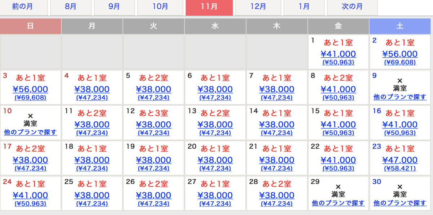Select the 1月 month tab

304,6
